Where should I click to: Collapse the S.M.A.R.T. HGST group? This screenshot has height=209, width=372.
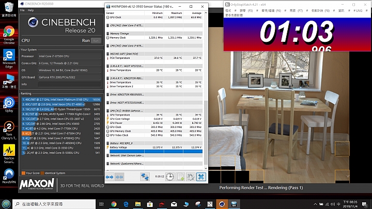pyautogui.click(x=107, y=66)
